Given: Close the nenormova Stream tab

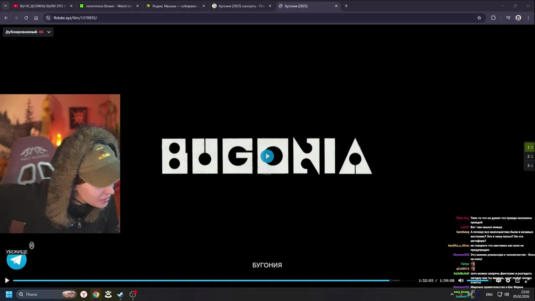Looking at the screenshot, I should (x=137, y=6).
